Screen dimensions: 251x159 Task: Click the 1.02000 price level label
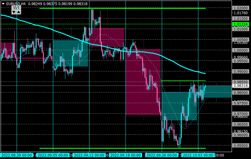(x=241, y=8)
